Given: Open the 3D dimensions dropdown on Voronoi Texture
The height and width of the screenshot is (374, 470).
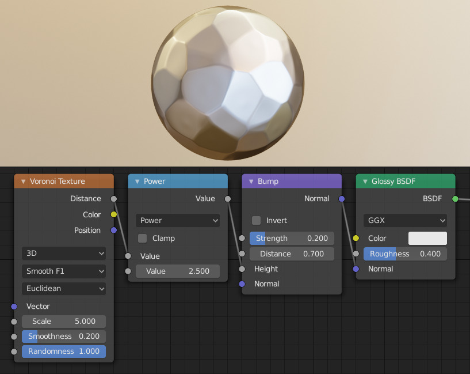Looking at the screenshot, I should pos(63,253).
